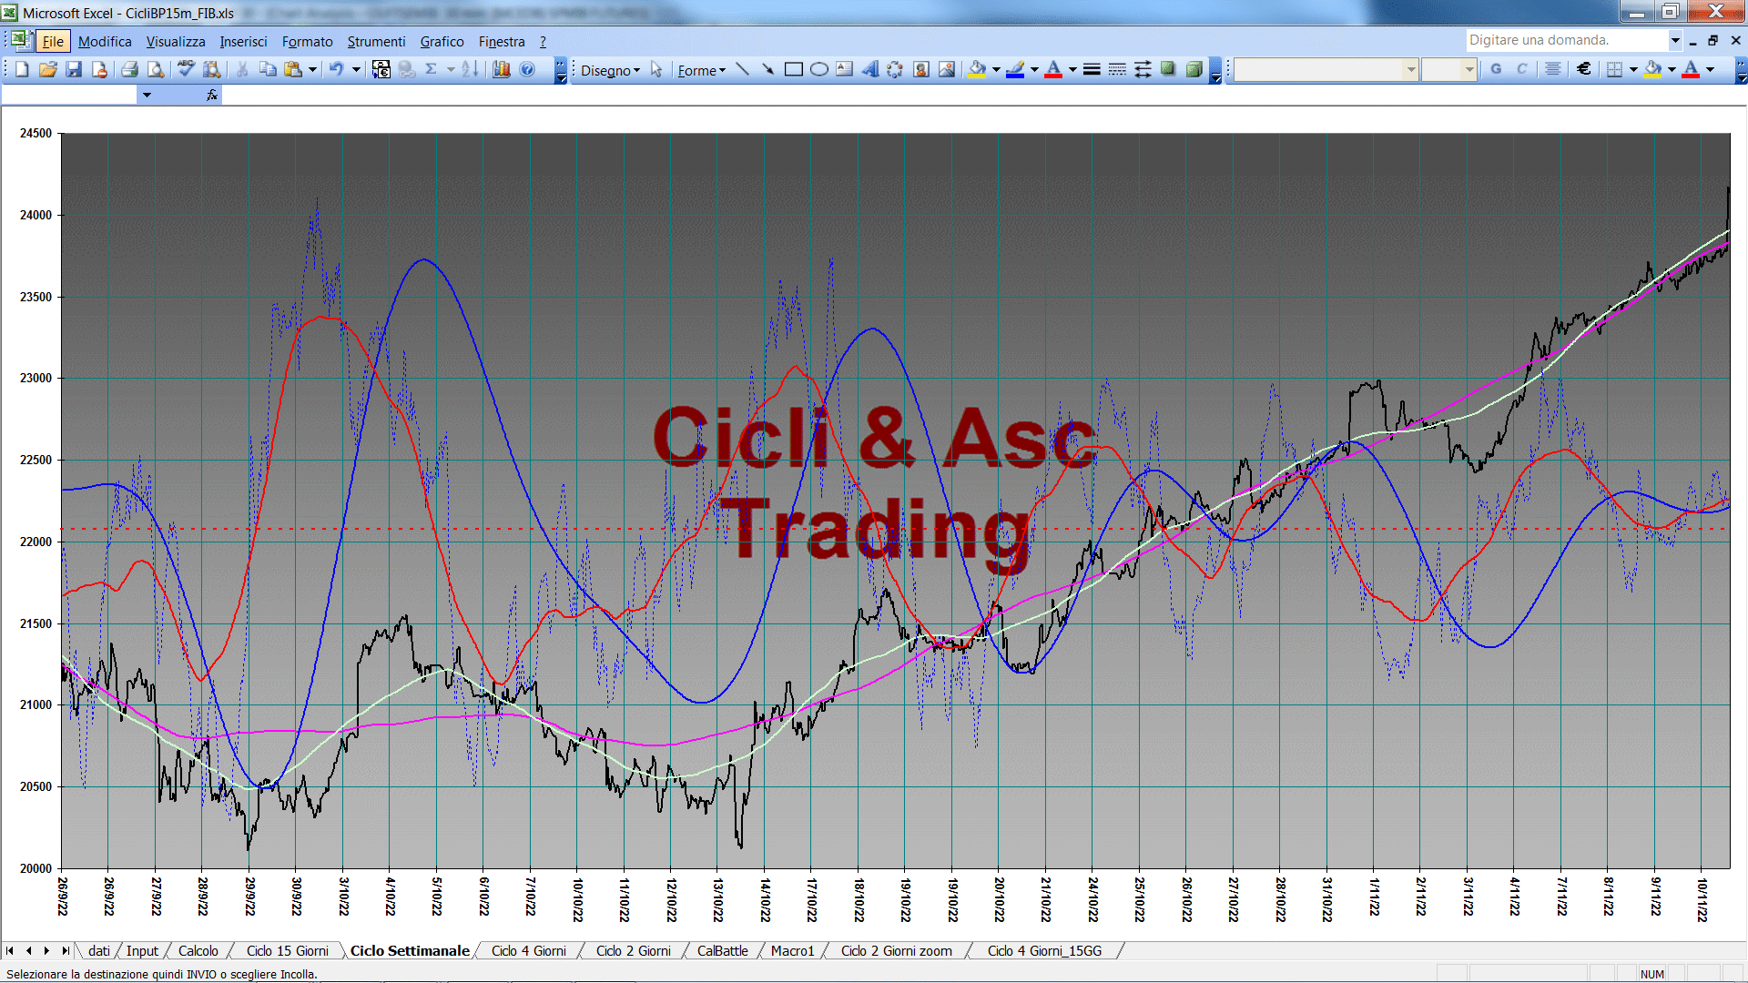The width and height of the screenshot is (1748, 983).
Task: Switch to the CalBattle sheet tab
Action: tap(722, 950)
